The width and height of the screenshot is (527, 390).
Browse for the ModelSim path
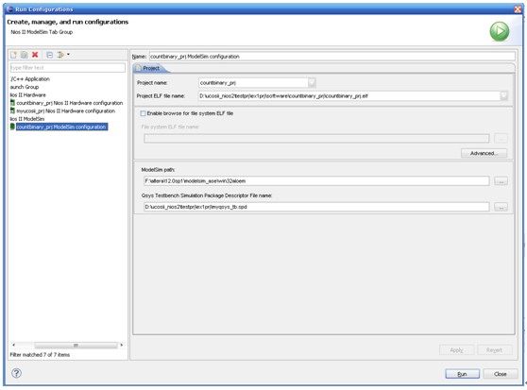[x=501, y=181]
